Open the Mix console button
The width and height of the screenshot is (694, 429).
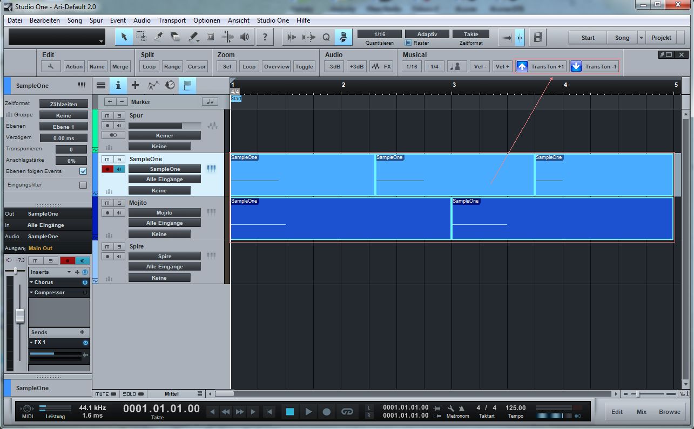pos(642,412)
